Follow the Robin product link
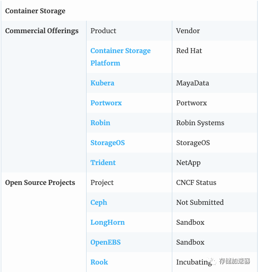This screenshot has width=258, height=272. pos(100,123)
